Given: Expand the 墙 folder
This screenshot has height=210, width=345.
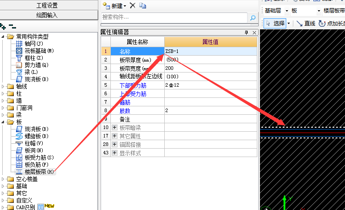Looking at the screenshot, I should pos(3,101).
